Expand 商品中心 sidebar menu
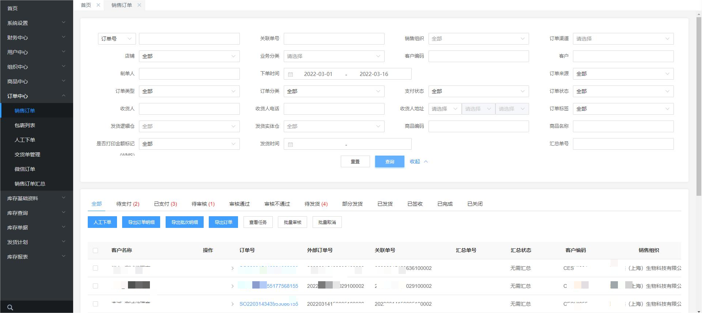The height and width of the screenshot is (313, 702). tap(37, 81)
